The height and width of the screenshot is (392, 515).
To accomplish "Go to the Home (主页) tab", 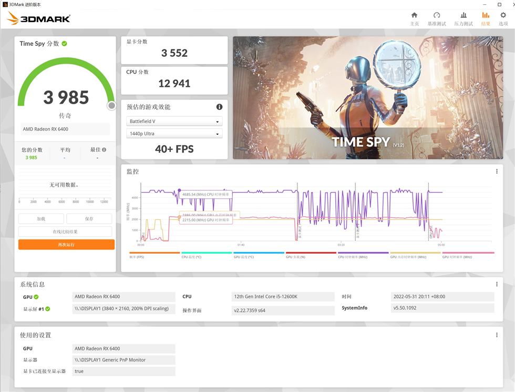I will [414, 19].
